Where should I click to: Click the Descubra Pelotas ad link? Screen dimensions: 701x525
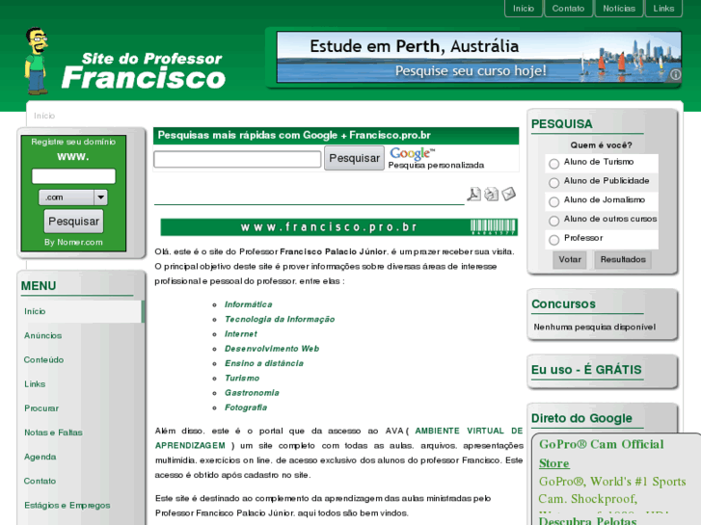click(587, 520)
